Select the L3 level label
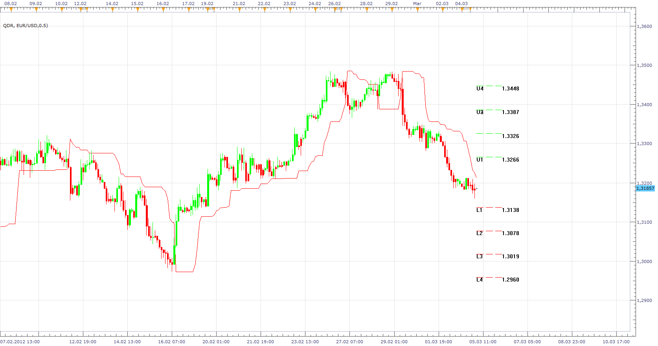 click(480, 257)
